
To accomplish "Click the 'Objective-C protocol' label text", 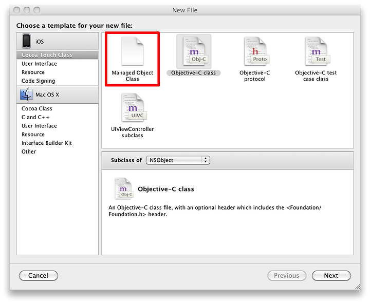I will pos(255,75).
